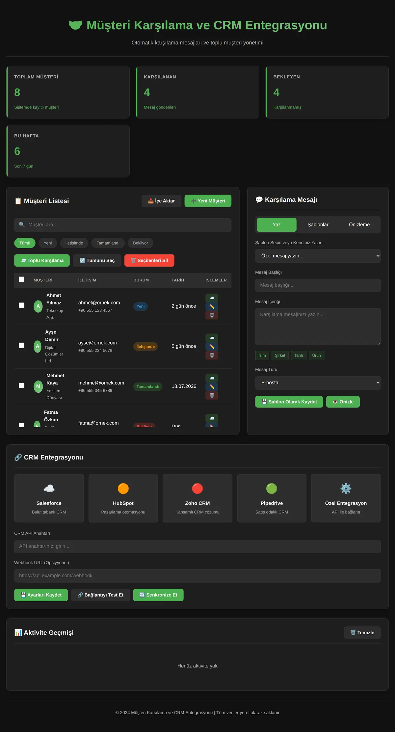Choose the Salesforce cloud CRM card
The height and width of the screenshot is (732, 395).
(49, 498)
